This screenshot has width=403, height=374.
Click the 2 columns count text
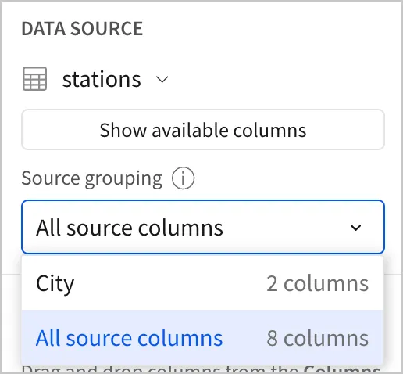tap(318, 283)
